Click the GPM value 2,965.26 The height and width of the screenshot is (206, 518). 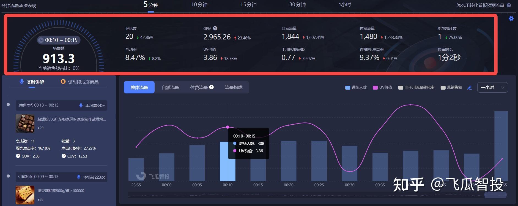217,37
